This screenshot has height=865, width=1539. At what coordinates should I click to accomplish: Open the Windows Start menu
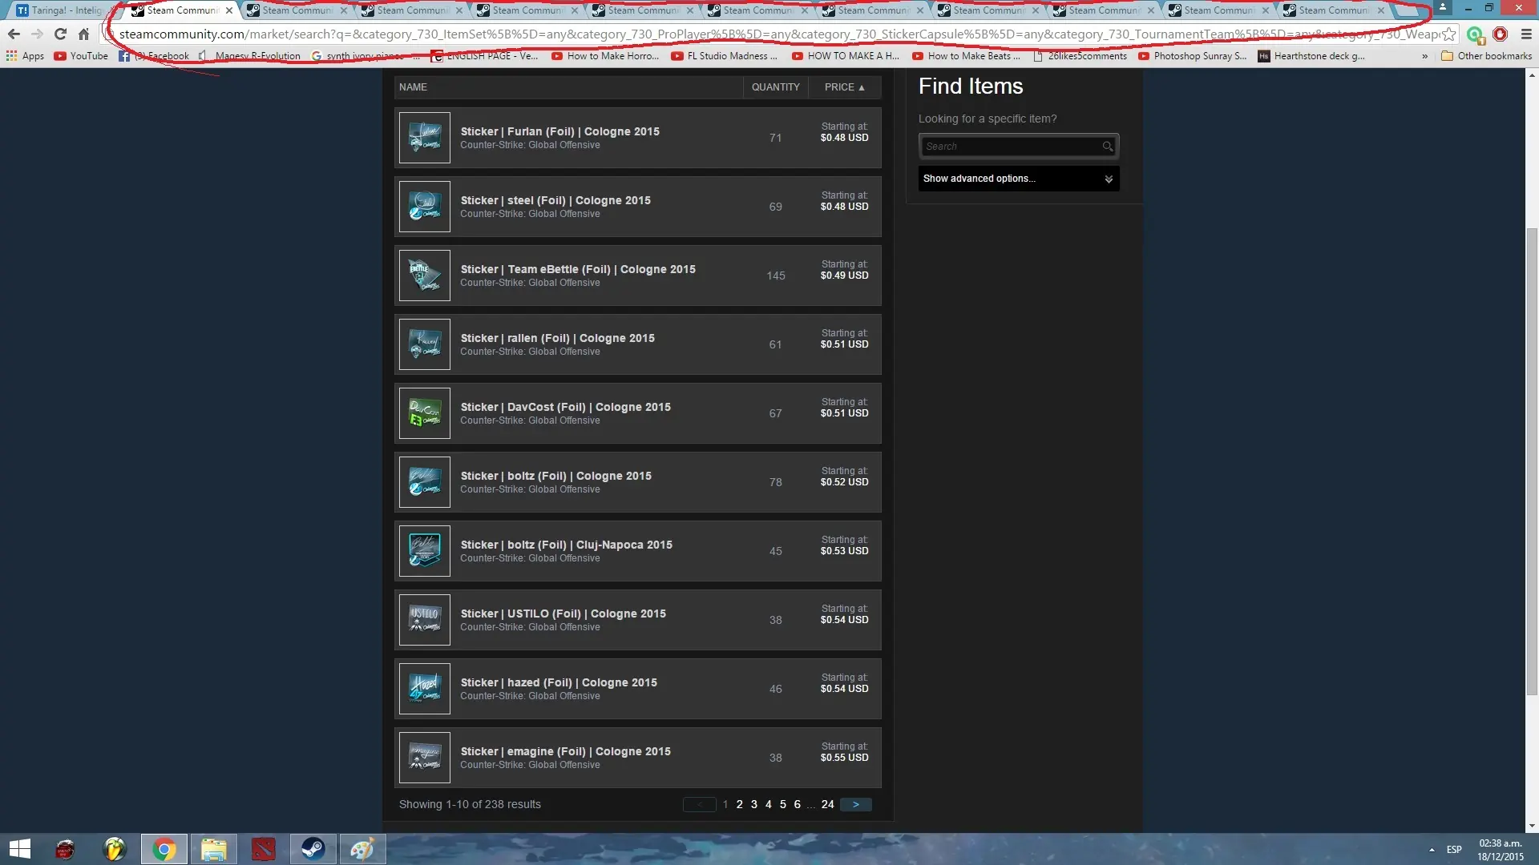coord(19,849)
